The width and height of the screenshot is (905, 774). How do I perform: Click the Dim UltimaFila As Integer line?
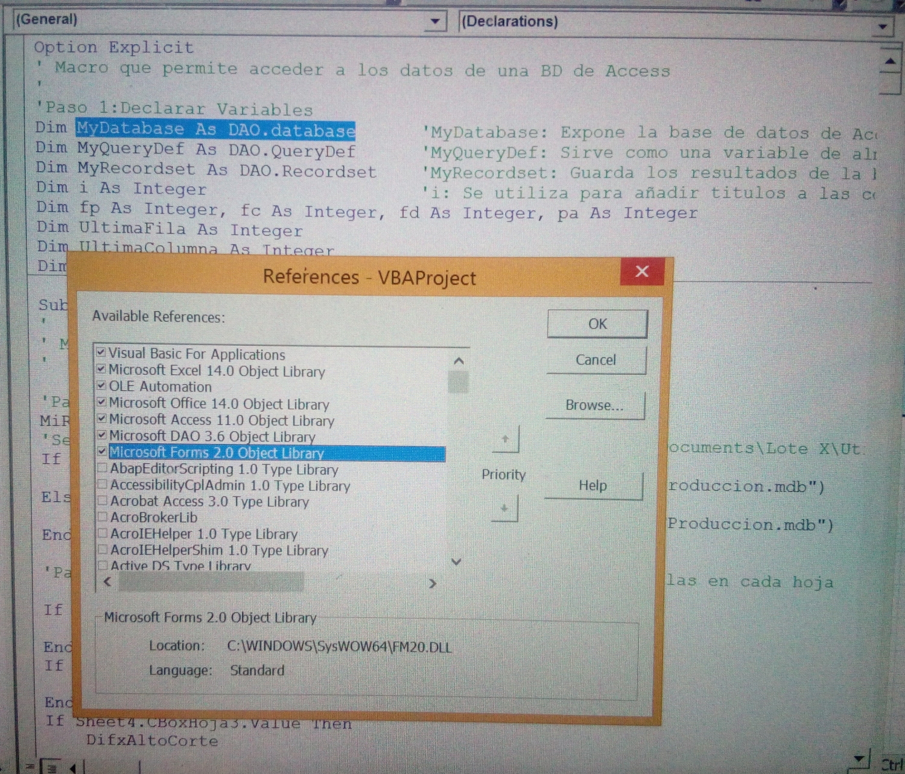[170, 229]
